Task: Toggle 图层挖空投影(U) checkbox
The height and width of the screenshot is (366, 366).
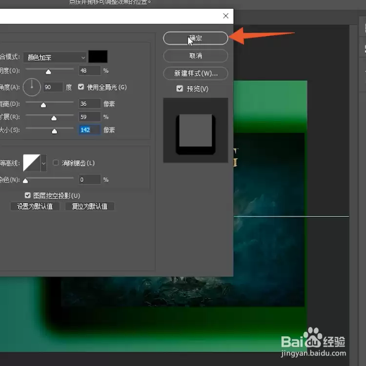Action: (27, 195)
